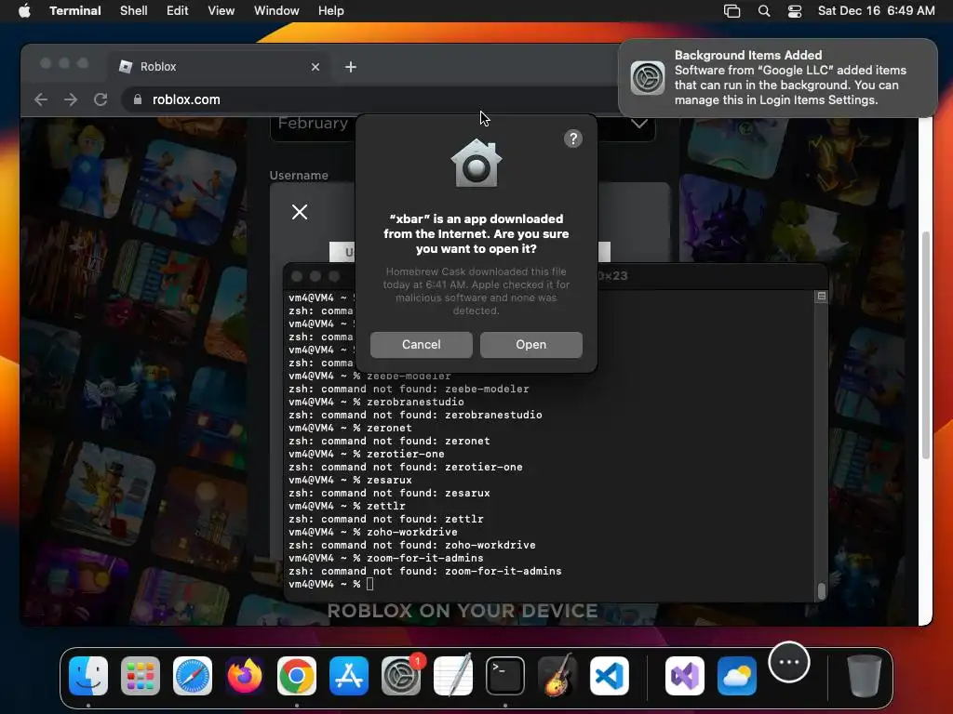Launch GarageBand from the Dock
The height and width of the screenshot is (714, 953).
[x=557, y=676]
